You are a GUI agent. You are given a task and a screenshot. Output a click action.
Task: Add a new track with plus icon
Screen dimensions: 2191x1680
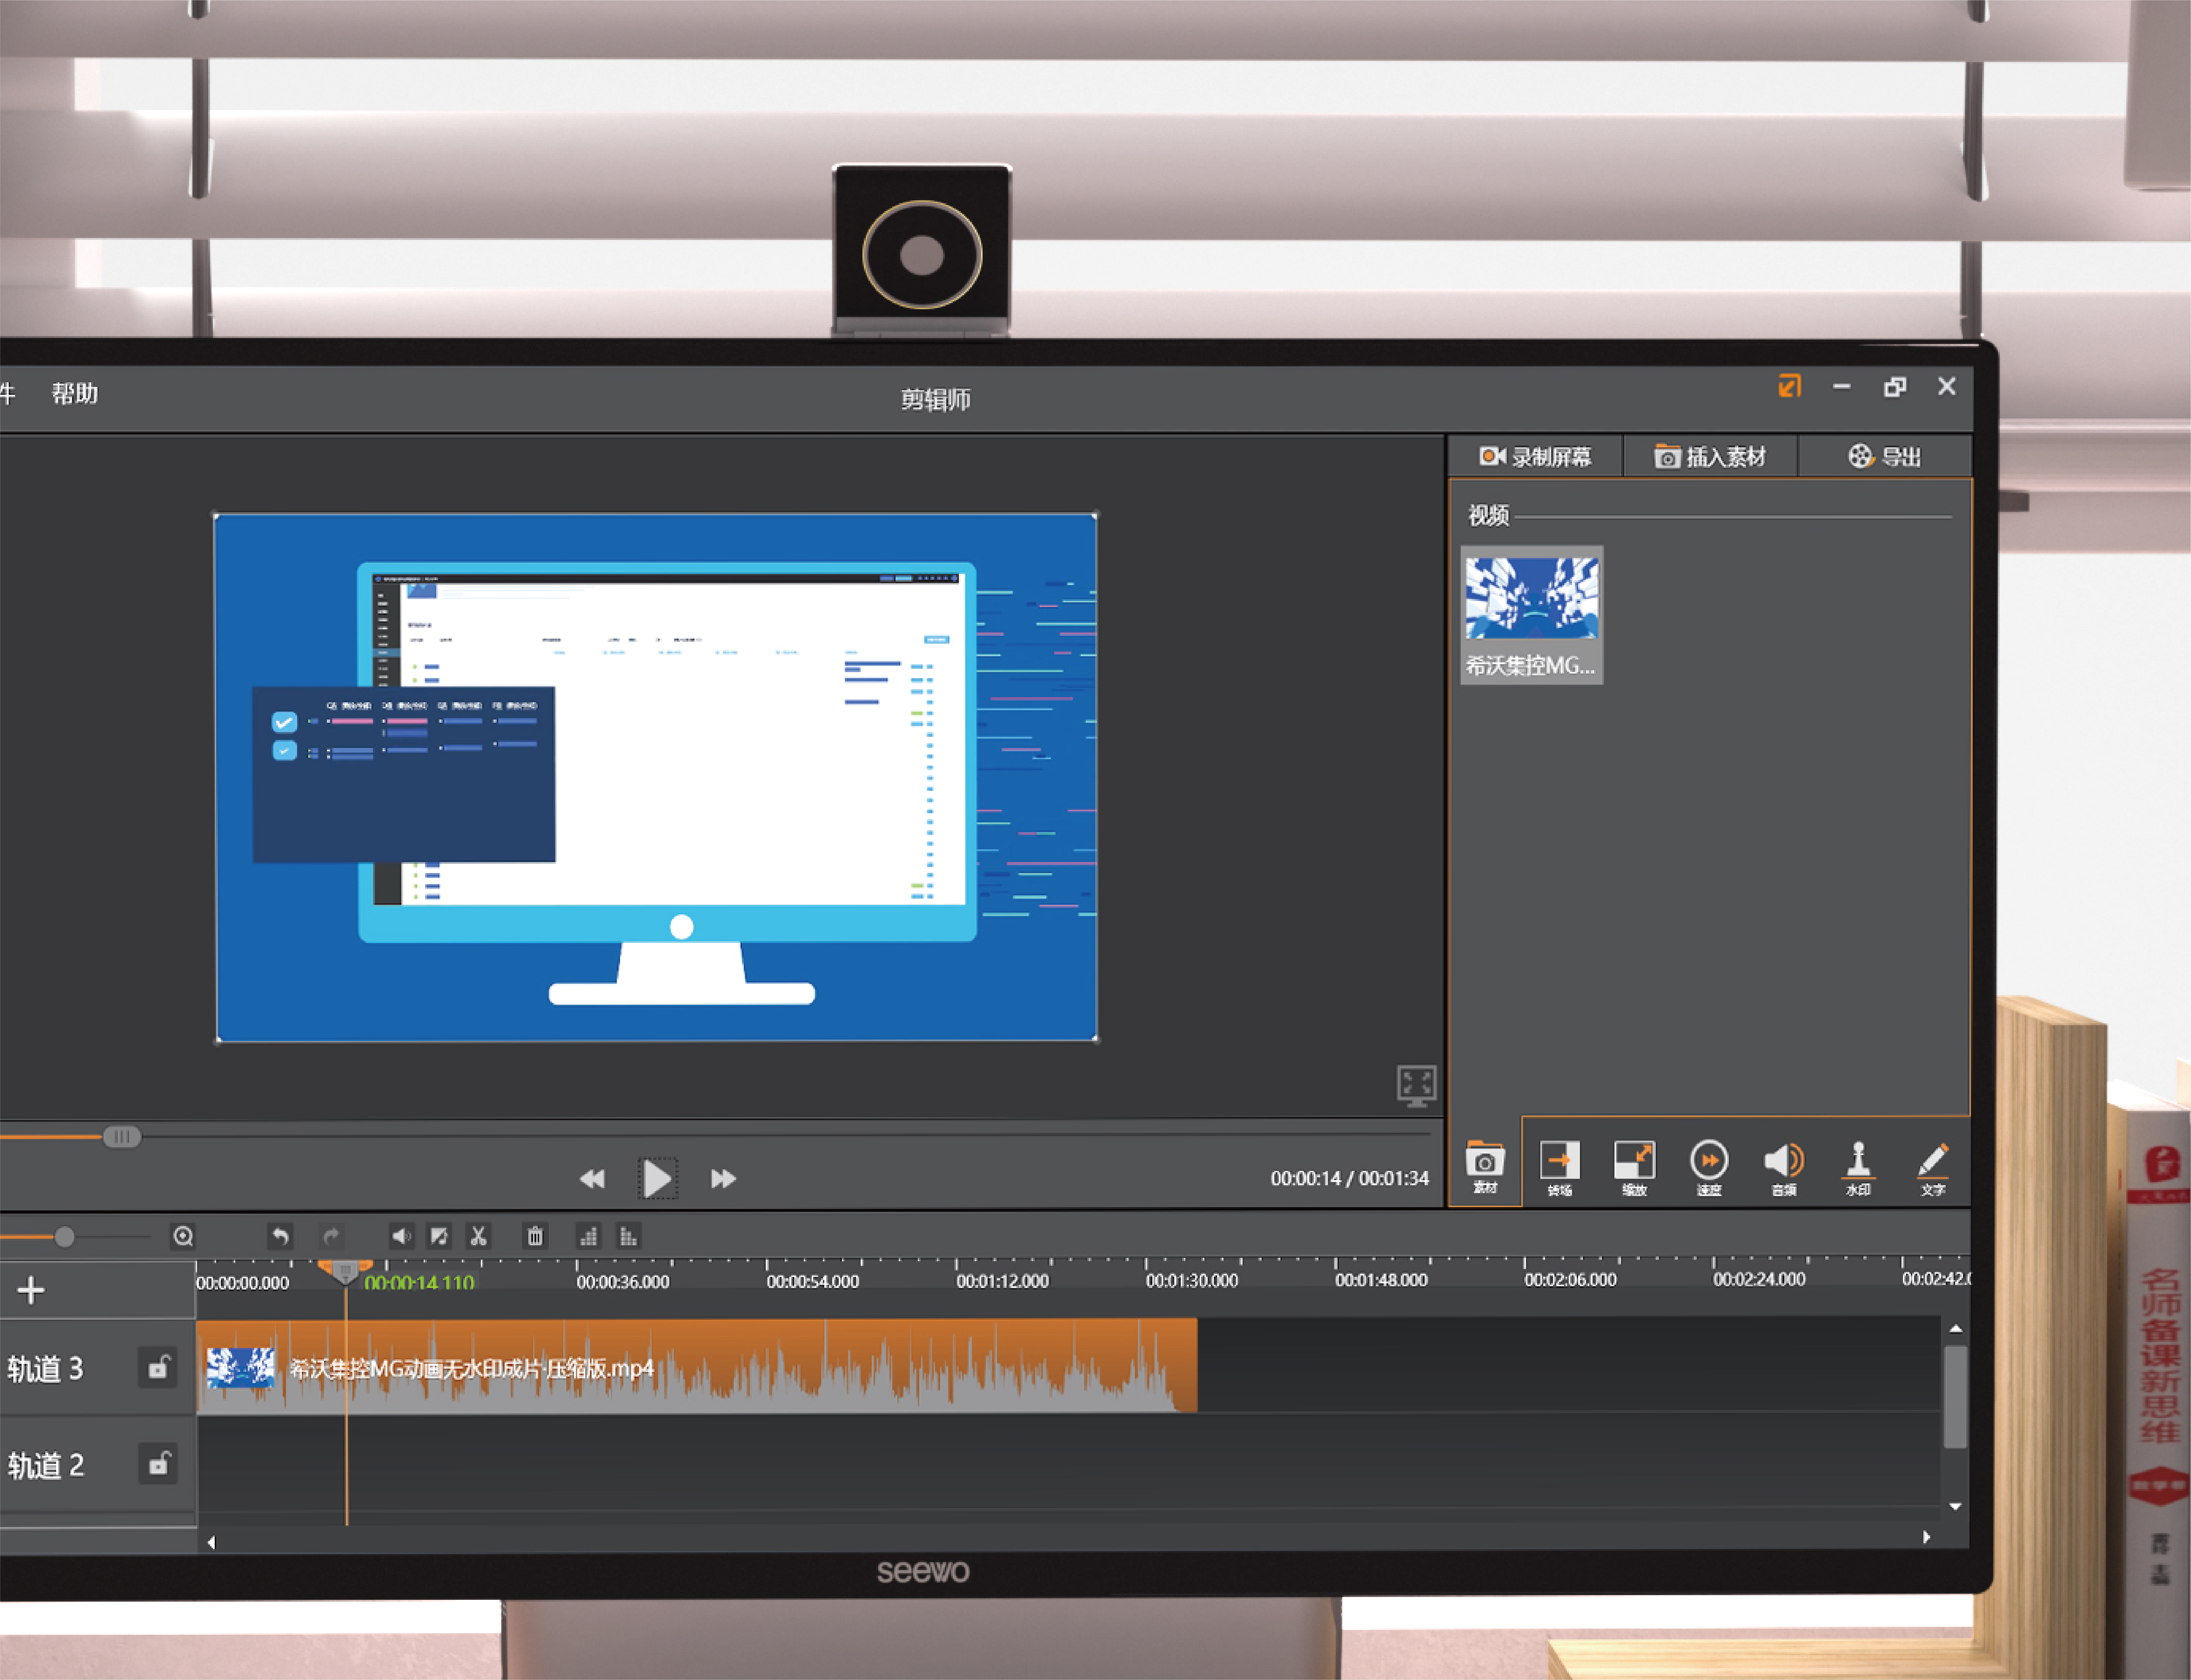31,1290
